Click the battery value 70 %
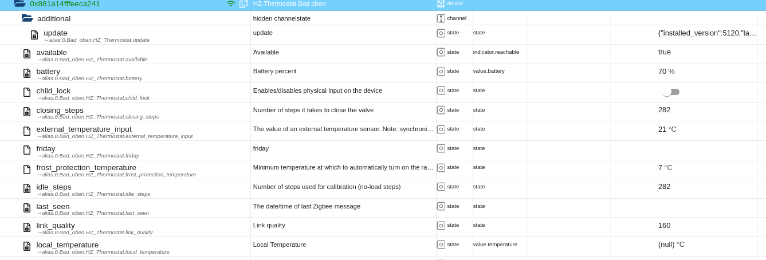Viewport: 766px width, 260px height. (666, 72)
